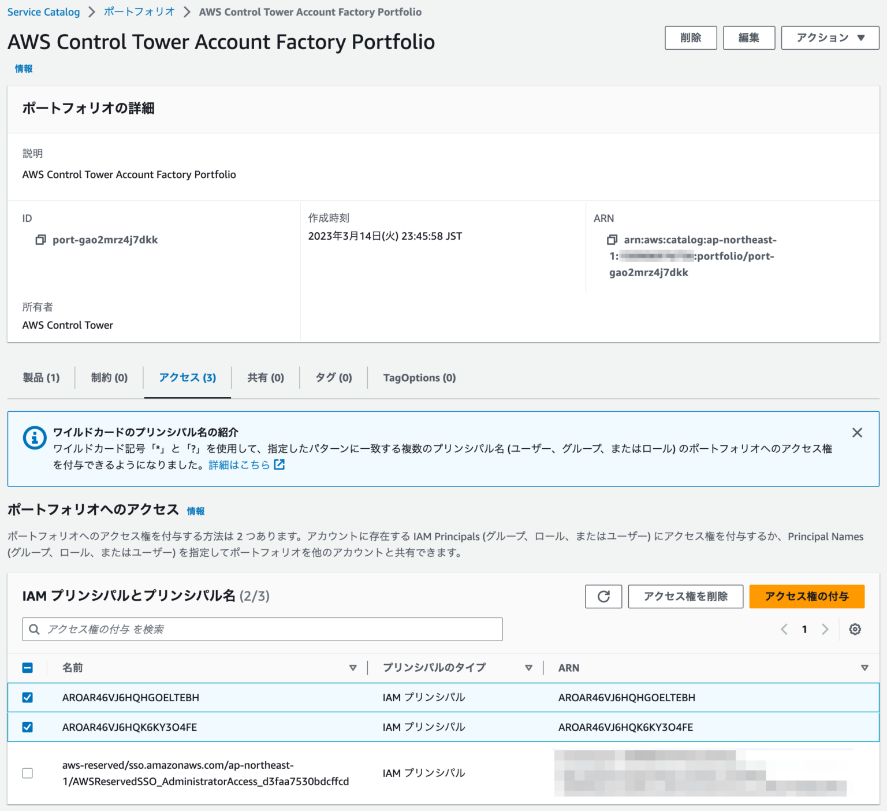Image resolution: width=887 pixels, height=811 pixels.
Task: Click the プリンシパルのタイプ column header
Action: [434, 668]
